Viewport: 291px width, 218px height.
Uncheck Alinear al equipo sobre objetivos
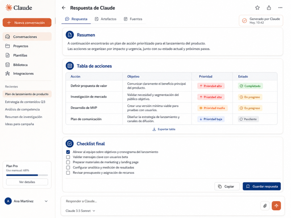68,152
